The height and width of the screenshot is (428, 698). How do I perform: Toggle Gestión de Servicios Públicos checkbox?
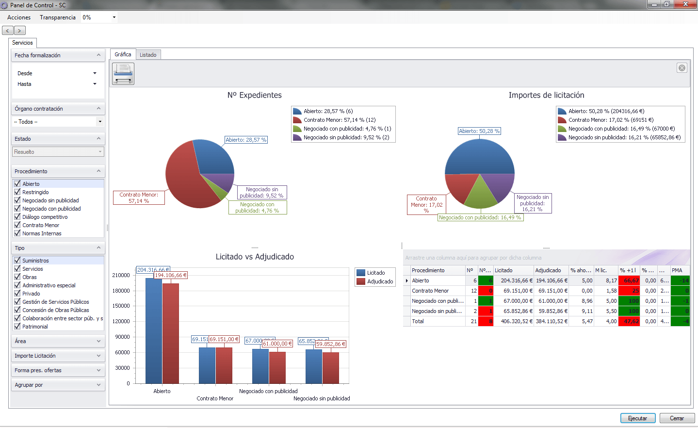click(x=17, y=301)
